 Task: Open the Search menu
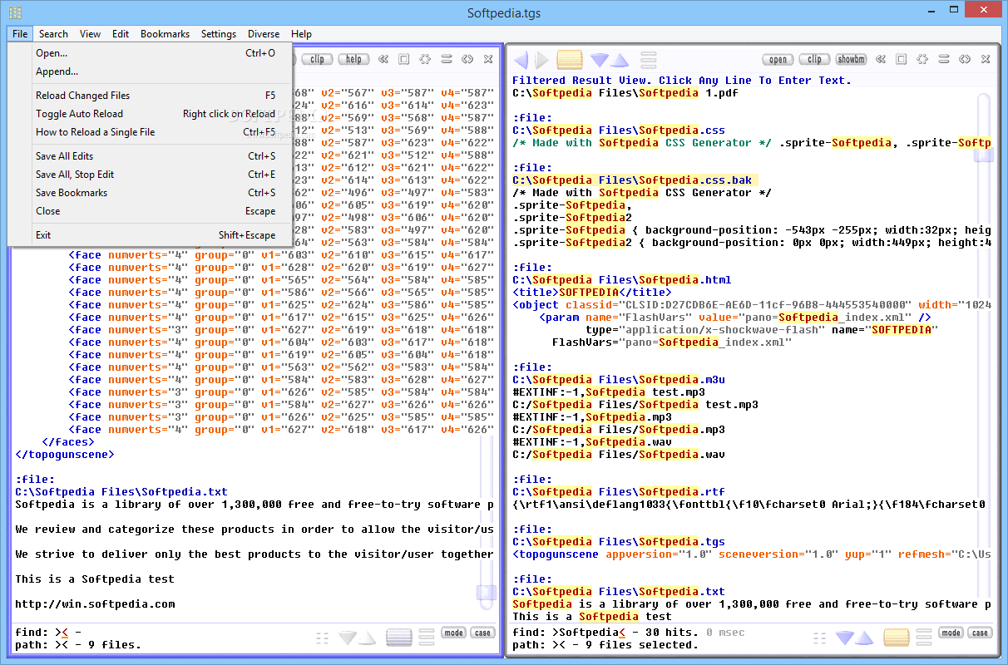point(53,34)
